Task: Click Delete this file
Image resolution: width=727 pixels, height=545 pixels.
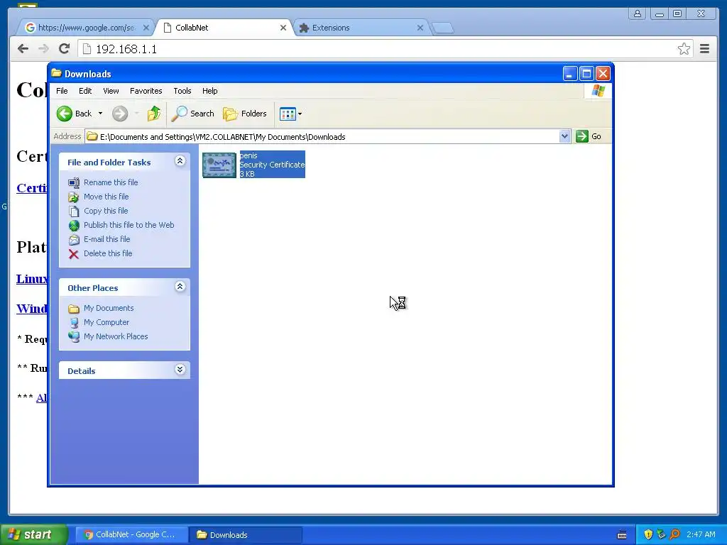Action: (x=108, y=253)
